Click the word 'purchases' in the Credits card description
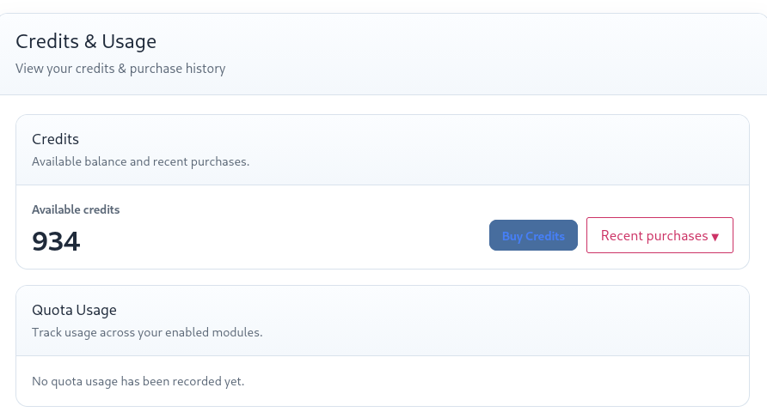 click(218, 162)
